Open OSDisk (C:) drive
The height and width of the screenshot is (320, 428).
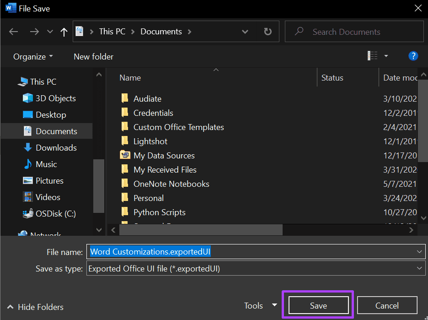(x=55, y=213)
